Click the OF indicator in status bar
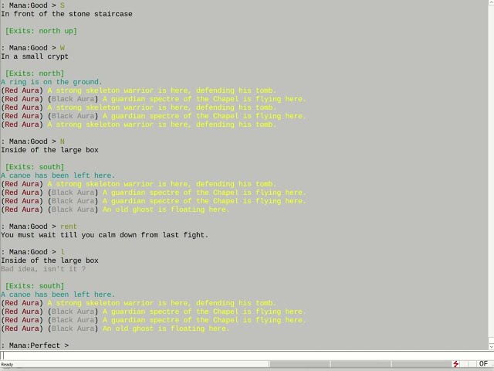 [x=483, y=364]
